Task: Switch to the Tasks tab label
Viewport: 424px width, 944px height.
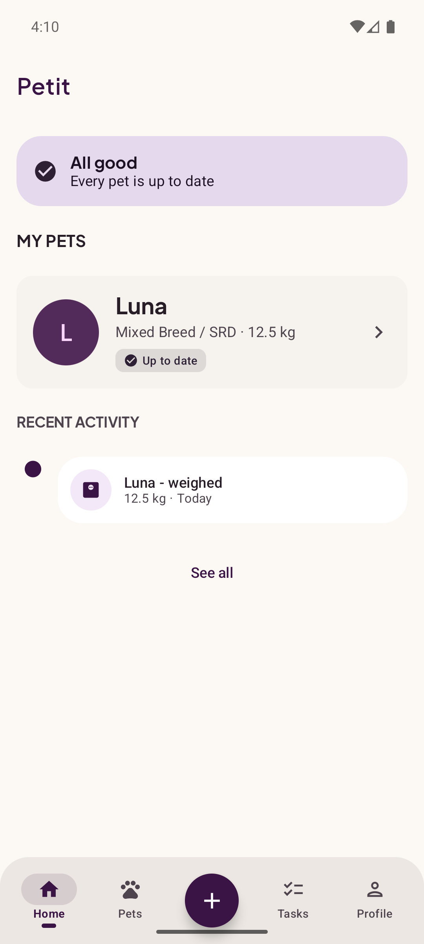Action: coord(293,913)
